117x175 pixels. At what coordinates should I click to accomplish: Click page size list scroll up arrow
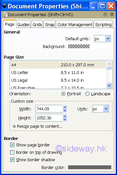click(109, 64)
